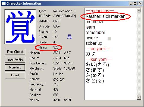Click the kun-yomi reading おぼ(える)
Viewport: 144px width, 107px height.
pyautogui.click(x=97, y=65)
